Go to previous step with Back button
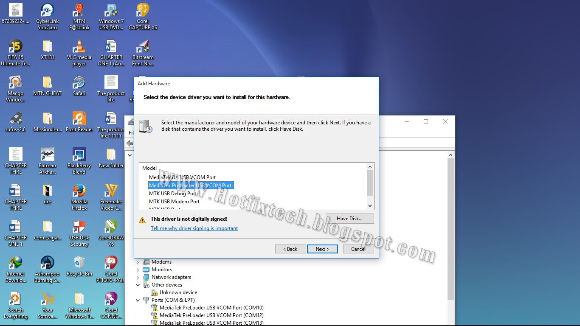This screenshot has width=580, height=326. point(290,249)
